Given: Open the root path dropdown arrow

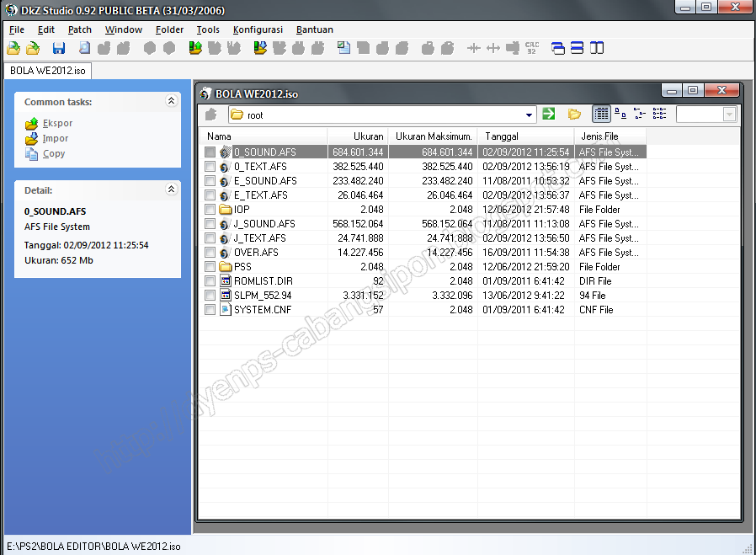Looking at the screenshot, I should (x=529, y=115).
